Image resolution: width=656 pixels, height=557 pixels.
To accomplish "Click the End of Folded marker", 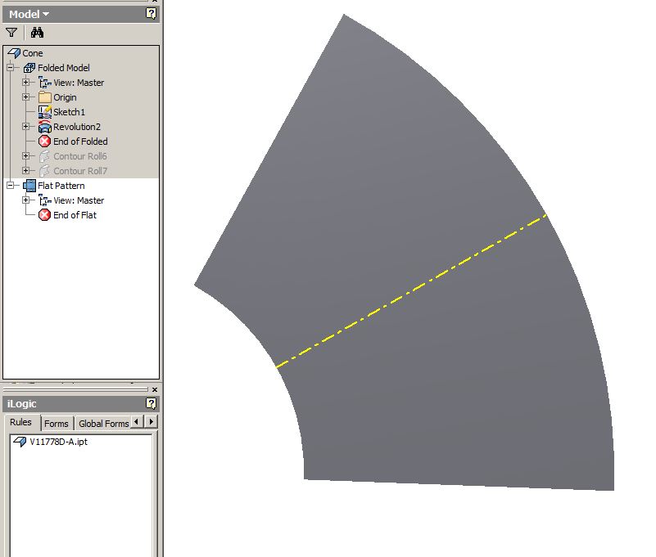I will coord(73,141).
